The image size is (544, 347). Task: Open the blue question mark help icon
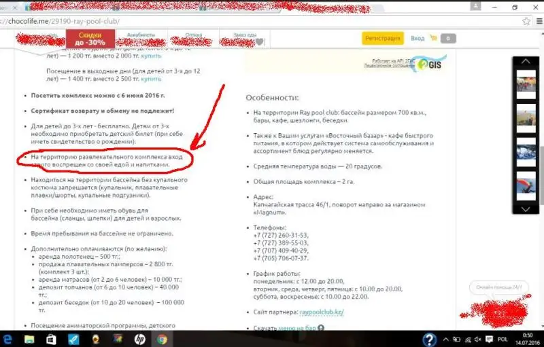tap(430, 339)
